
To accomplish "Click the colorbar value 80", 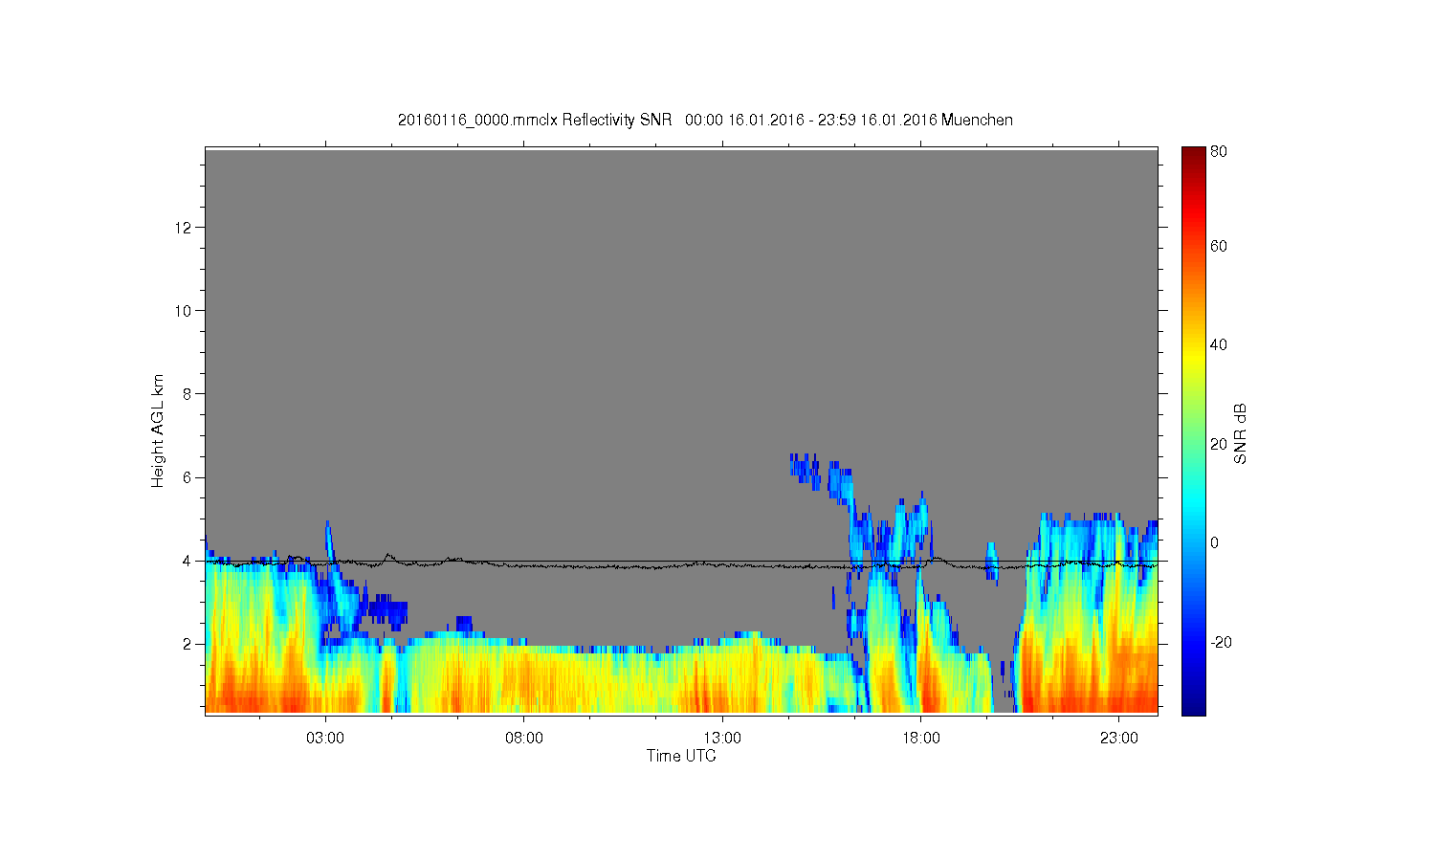I will point(1219,151).
